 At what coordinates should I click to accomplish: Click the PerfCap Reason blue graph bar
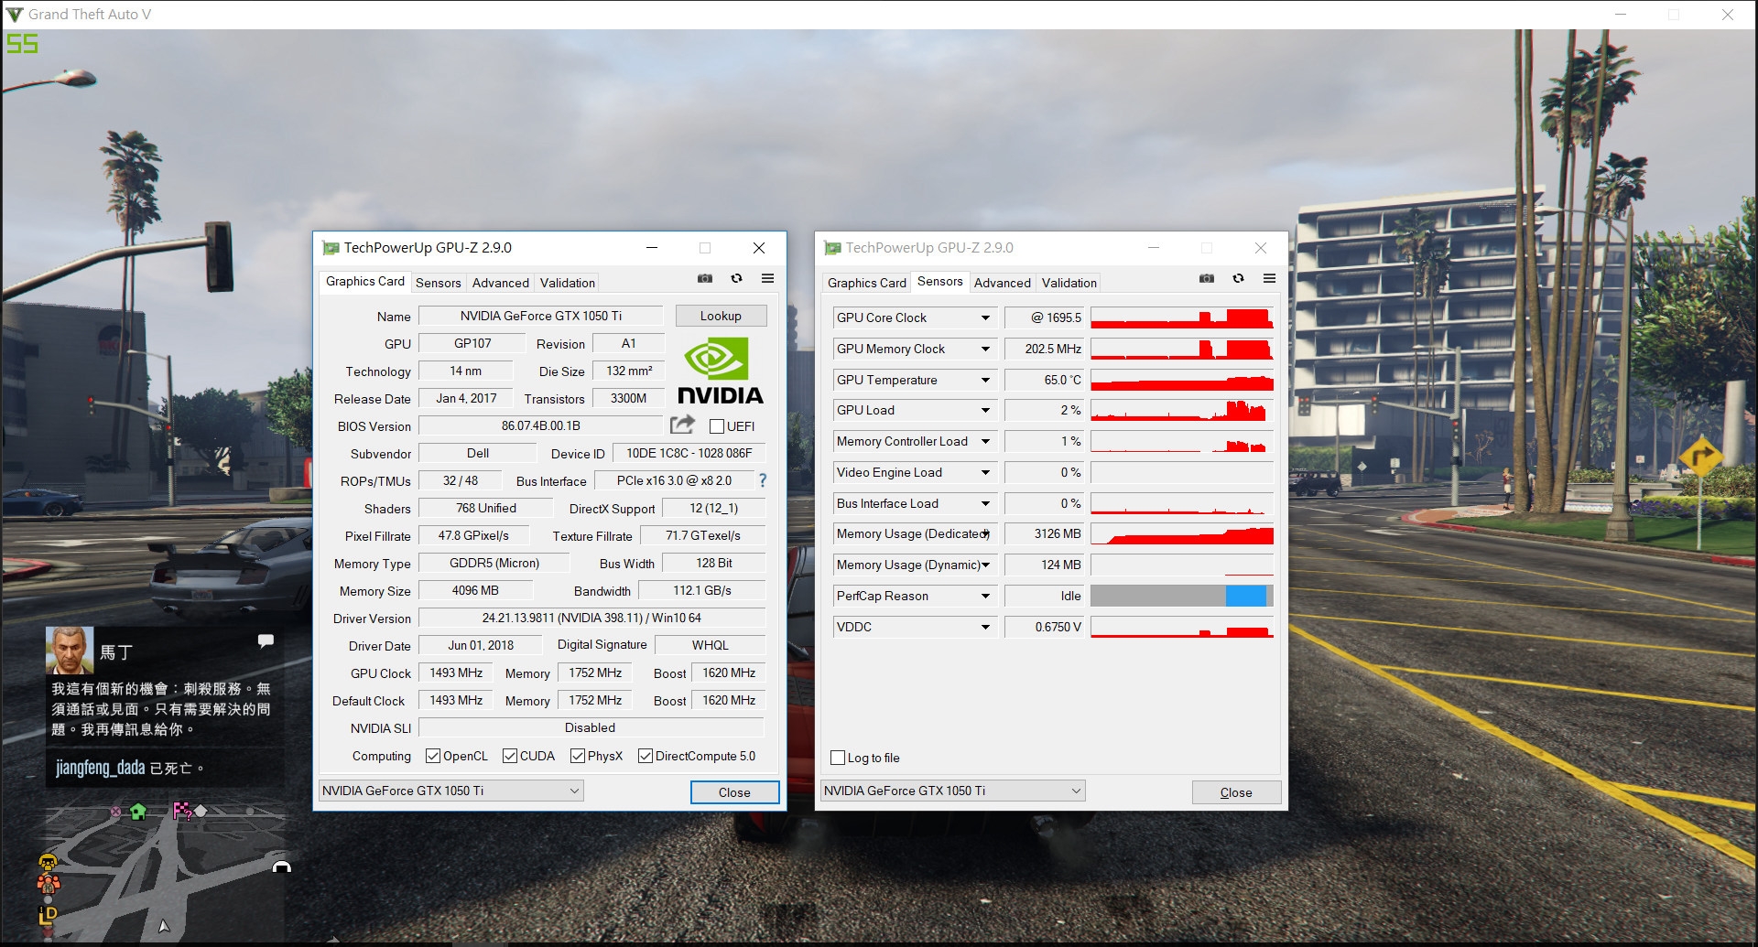(x=1245, y=596)
